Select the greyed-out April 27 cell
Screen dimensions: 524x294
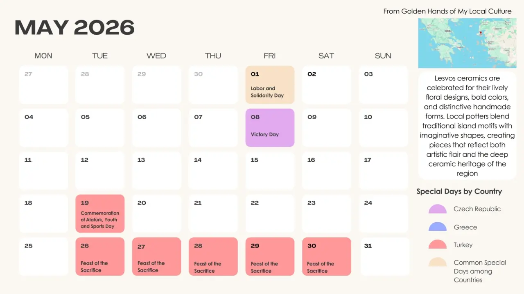(43, 85)
